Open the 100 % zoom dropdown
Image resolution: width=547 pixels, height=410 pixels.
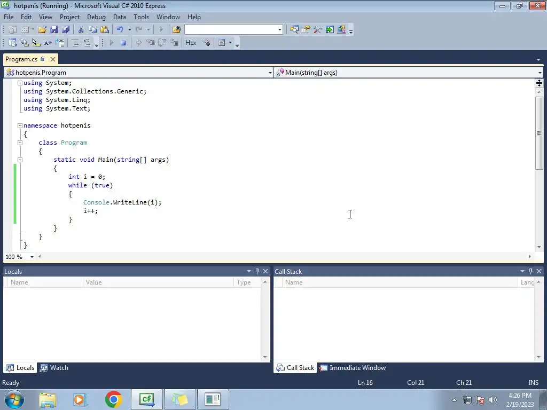click(32, 257)
